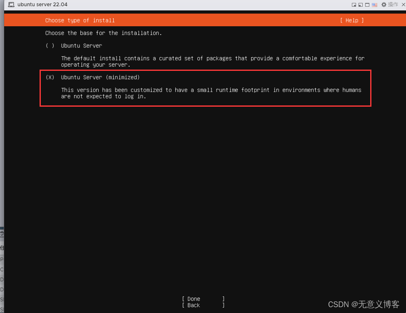Viewport: 406px width, 313px height.
Task: Click the console monitor icon beside title
Action: click(x=11, y=5)
